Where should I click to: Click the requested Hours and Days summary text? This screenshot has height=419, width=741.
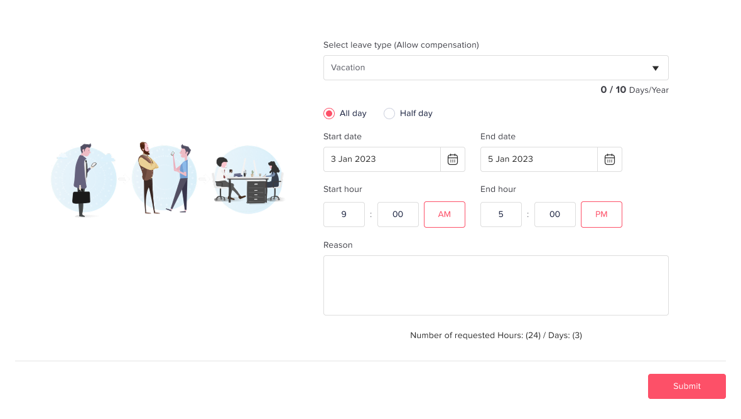pos(496,336)
